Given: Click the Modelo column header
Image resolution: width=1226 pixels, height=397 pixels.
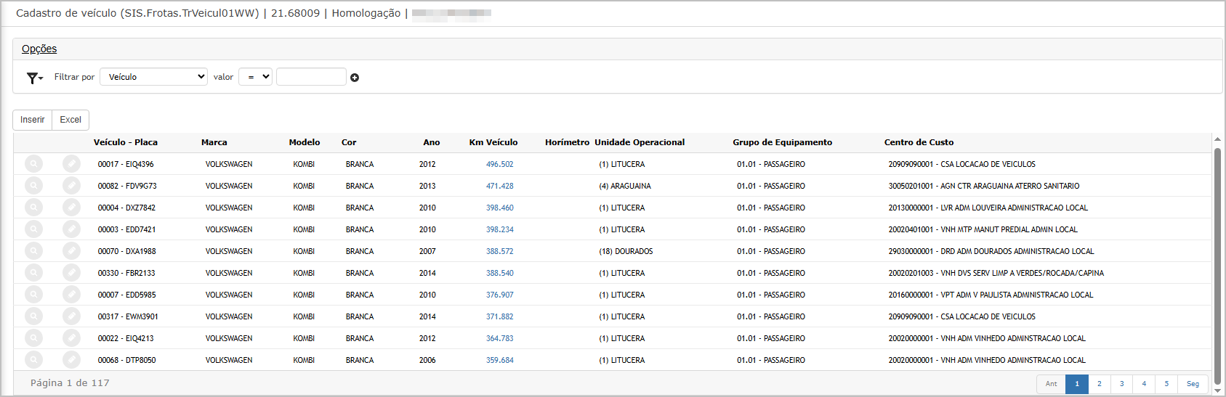Looking at the screenshot, I should click(x=305, y=142).
